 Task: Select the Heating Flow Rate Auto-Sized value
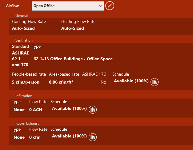point(73,28)
